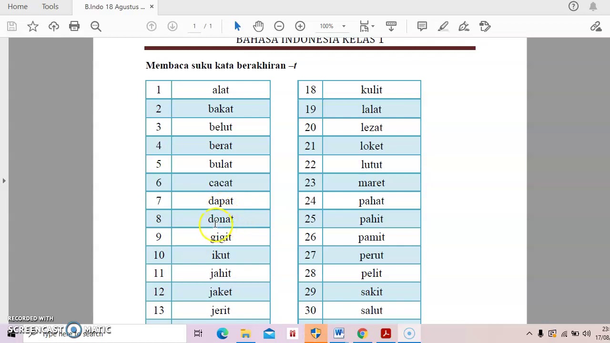Open the fit page options dropdown
Screen dimensions: 610x343
(x=366, y=26)
